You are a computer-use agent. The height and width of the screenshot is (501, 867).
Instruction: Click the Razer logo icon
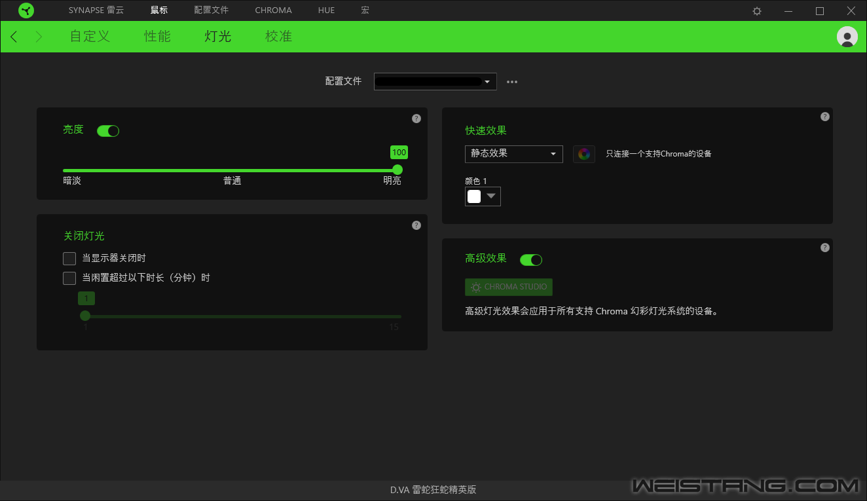click(27, 10)
